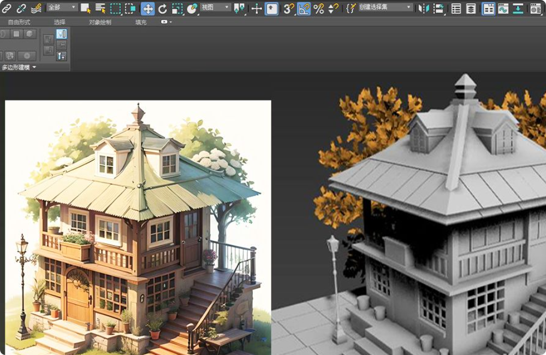546x355 pixels.
Task: Open the Render Setup icon
Action: click(x=536, y=8)
